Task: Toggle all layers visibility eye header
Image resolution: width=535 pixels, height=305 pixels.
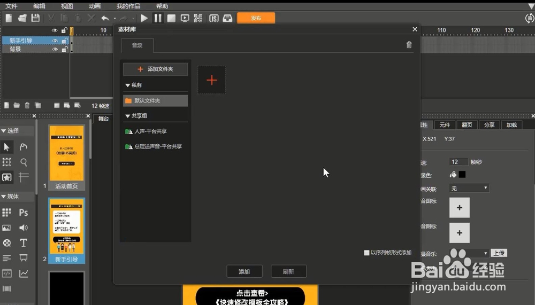Action: (55, 30)
